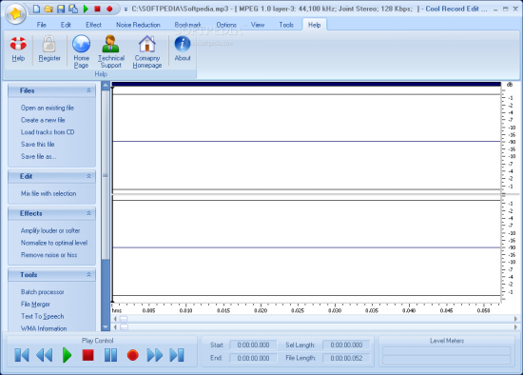
Task: Click the Open folder icon in quick access toolbar
Action: 48,9
